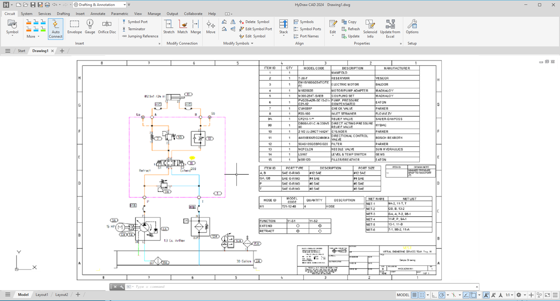
Task: Align Symbols command
Action: click(303, 22)
